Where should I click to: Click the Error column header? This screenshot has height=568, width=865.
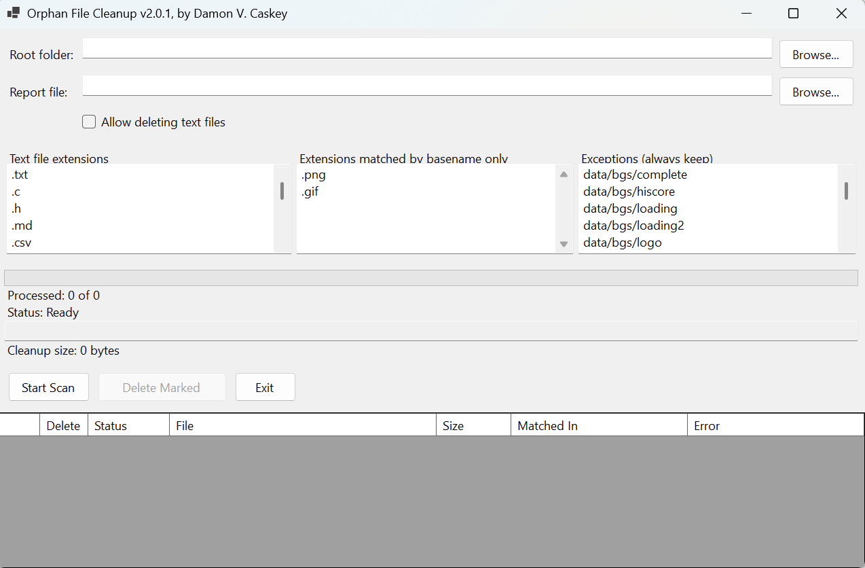[x=774, y=426]
